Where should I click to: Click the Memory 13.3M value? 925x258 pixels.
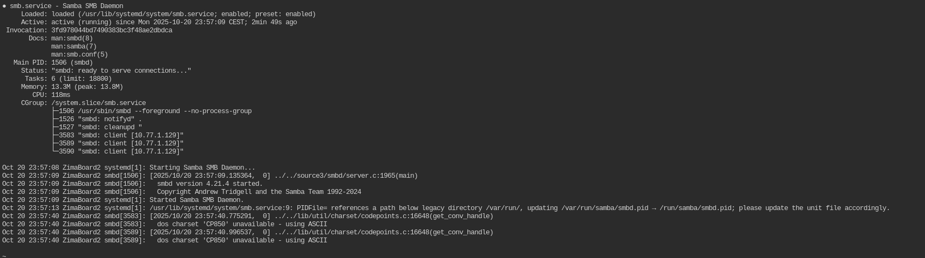[63, 87]
